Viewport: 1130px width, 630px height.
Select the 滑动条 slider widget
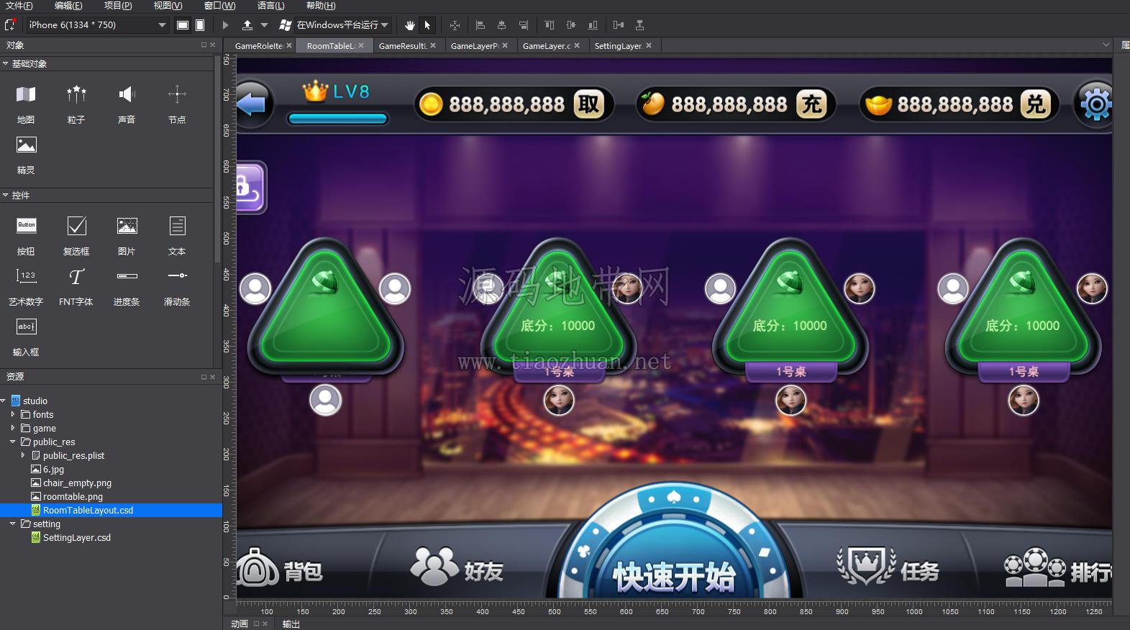(x=177, y=286)
